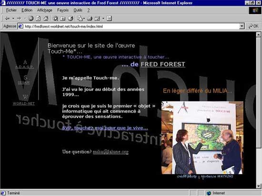The height and width of the screenshot is (196, 262).
Task: Click the milia@lalune.org email link
Action: click(x=111, y=152)
